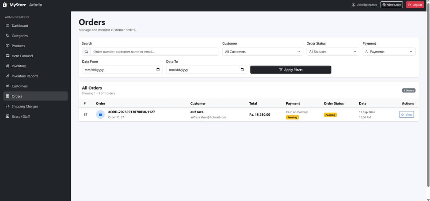
Task: Click the Administrator user avatar icon
Action: [x=354, y=5]
